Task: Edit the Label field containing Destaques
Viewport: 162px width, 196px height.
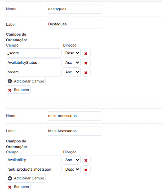Action: [x=75, y=24]
